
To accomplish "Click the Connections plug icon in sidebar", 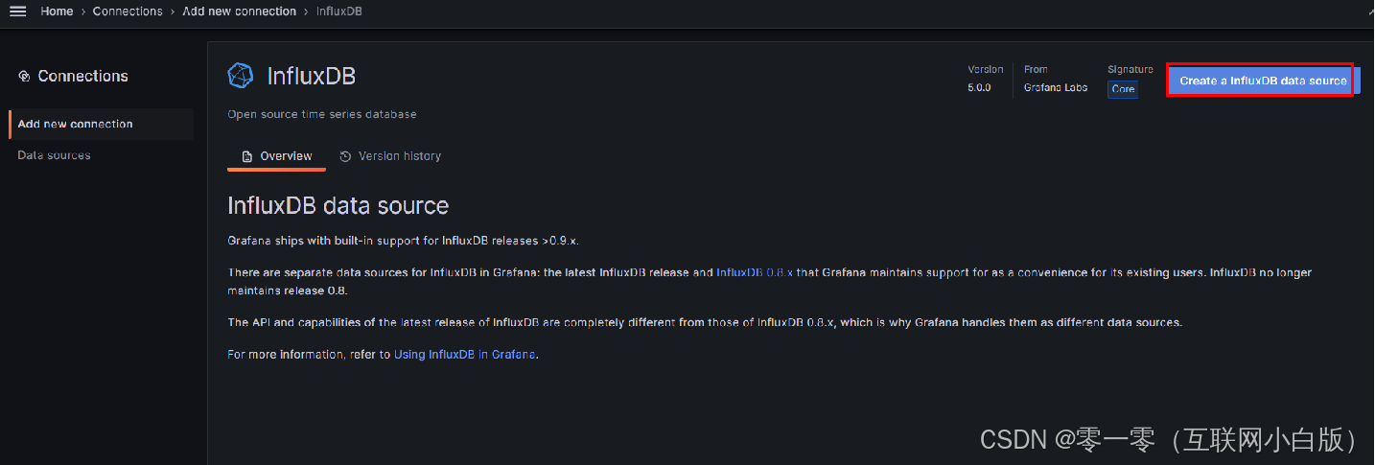I will (x=24, y=76).
